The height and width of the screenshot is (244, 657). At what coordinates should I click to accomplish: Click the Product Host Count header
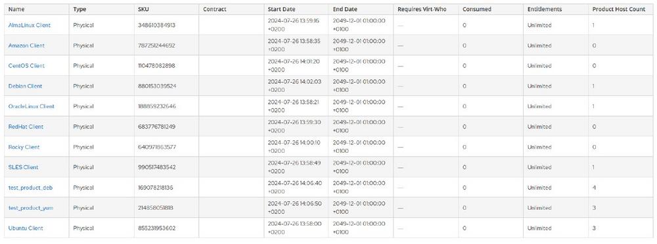[x=619, y=9]
